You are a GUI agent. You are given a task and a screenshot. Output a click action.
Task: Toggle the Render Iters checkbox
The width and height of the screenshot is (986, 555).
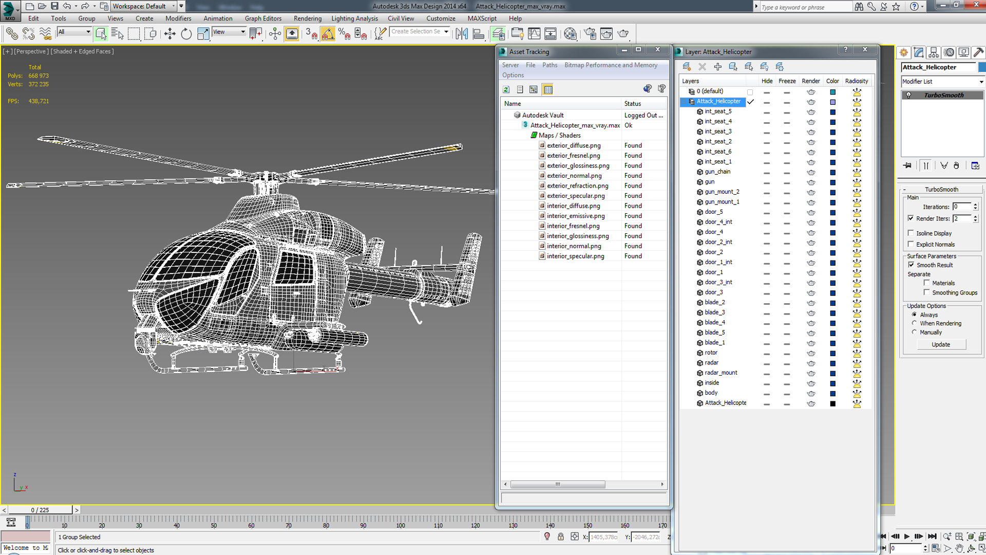coord(911,218)
